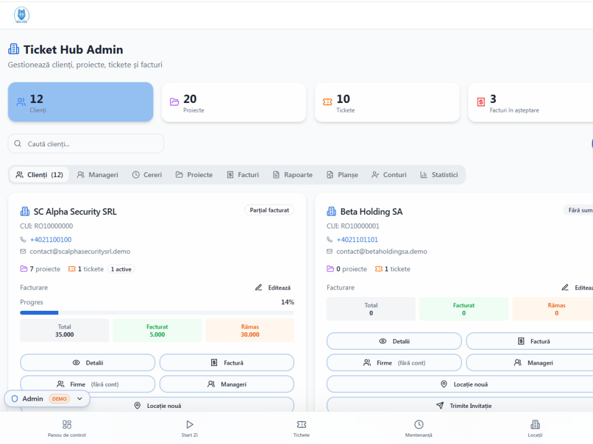Viewport: 593px width, 444px height.
Task: Edit billing for SC Alpha Security SRL
Action: point(273,288)
